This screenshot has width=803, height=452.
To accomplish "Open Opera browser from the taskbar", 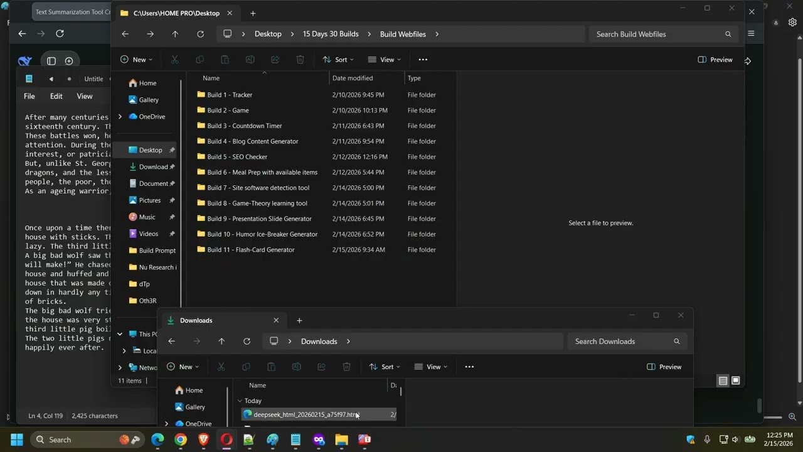I will tap(226, 439).
